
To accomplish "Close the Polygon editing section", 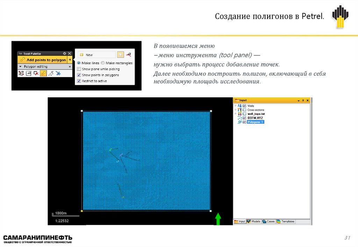I will tap(70, 67).
